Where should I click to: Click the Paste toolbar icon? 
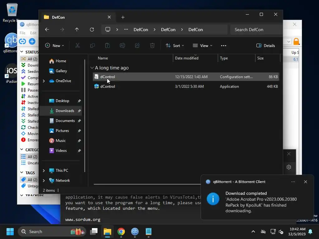click(x=107, y=45)
